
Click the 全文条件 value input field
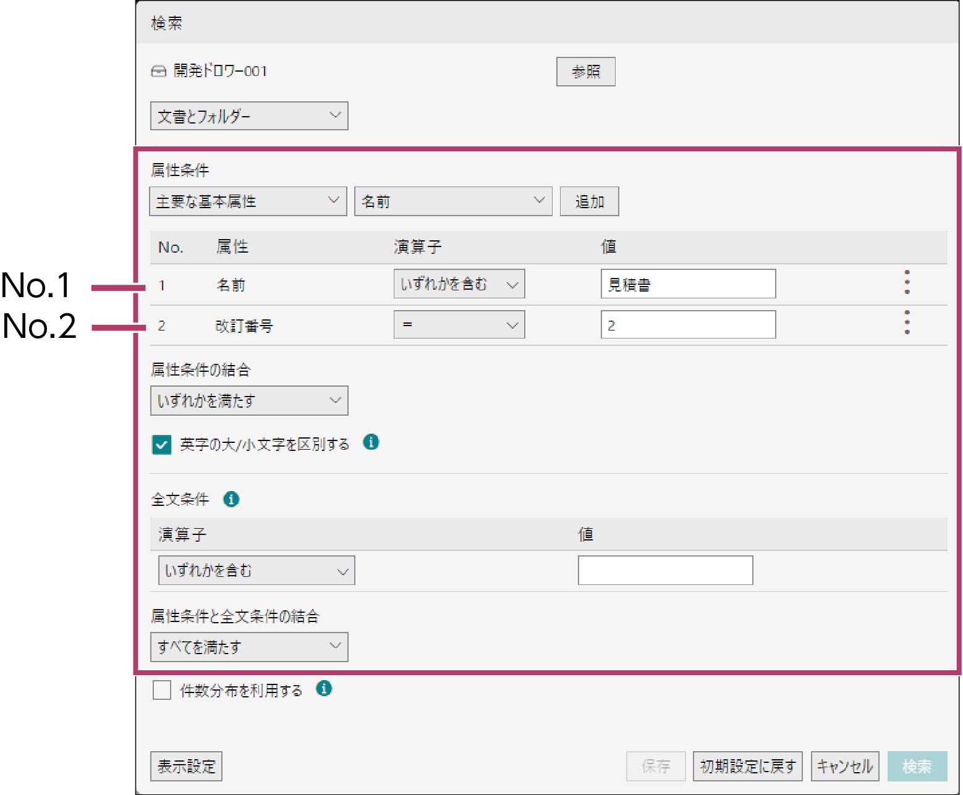665,570
